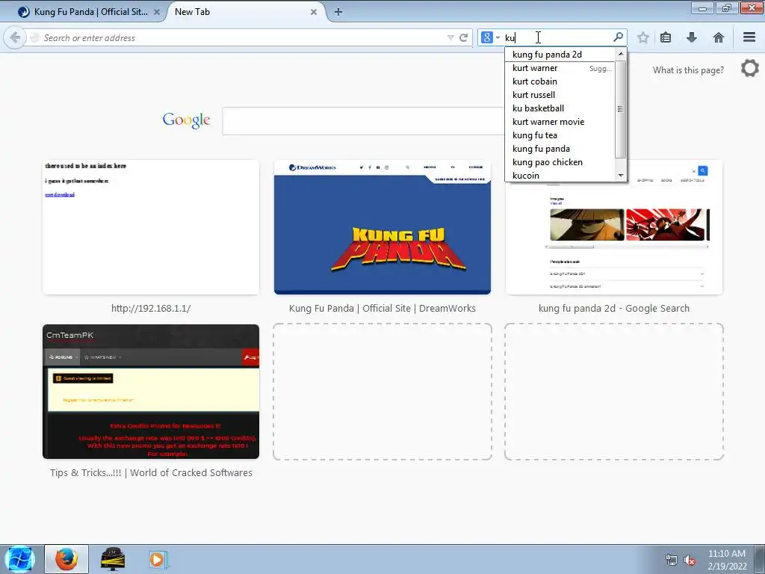The image size is (765, 574).
Task: Click the back navigation arrow
Action: (15, 37)
